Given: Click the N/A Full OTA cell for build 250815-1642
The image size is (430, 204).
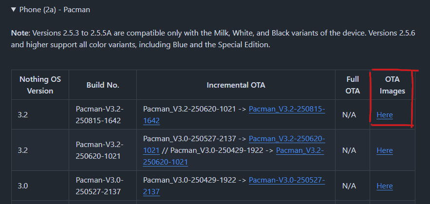Looking at the screenshot, I should click(x=349, y=115).
